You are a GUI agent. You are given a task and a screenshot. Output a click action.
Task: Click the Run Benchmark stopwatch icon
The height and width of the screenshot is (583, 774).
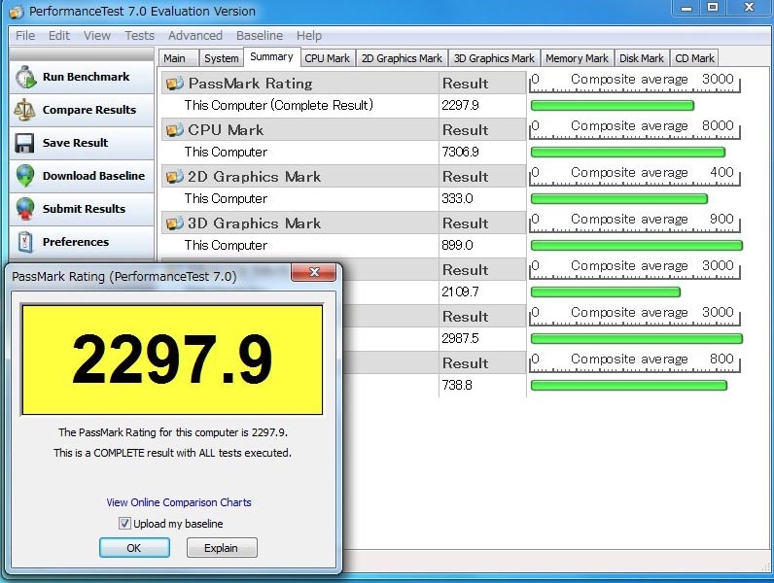tap(25, 77)
